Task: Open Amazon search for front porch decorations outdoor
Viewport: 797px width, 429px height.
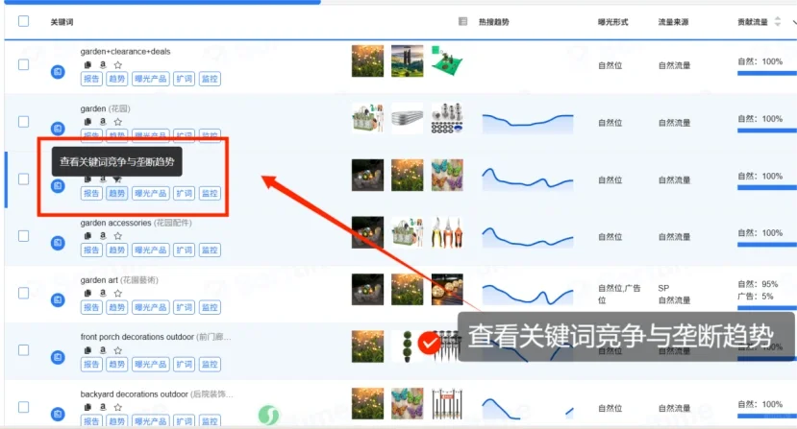Action: [103, 349]
